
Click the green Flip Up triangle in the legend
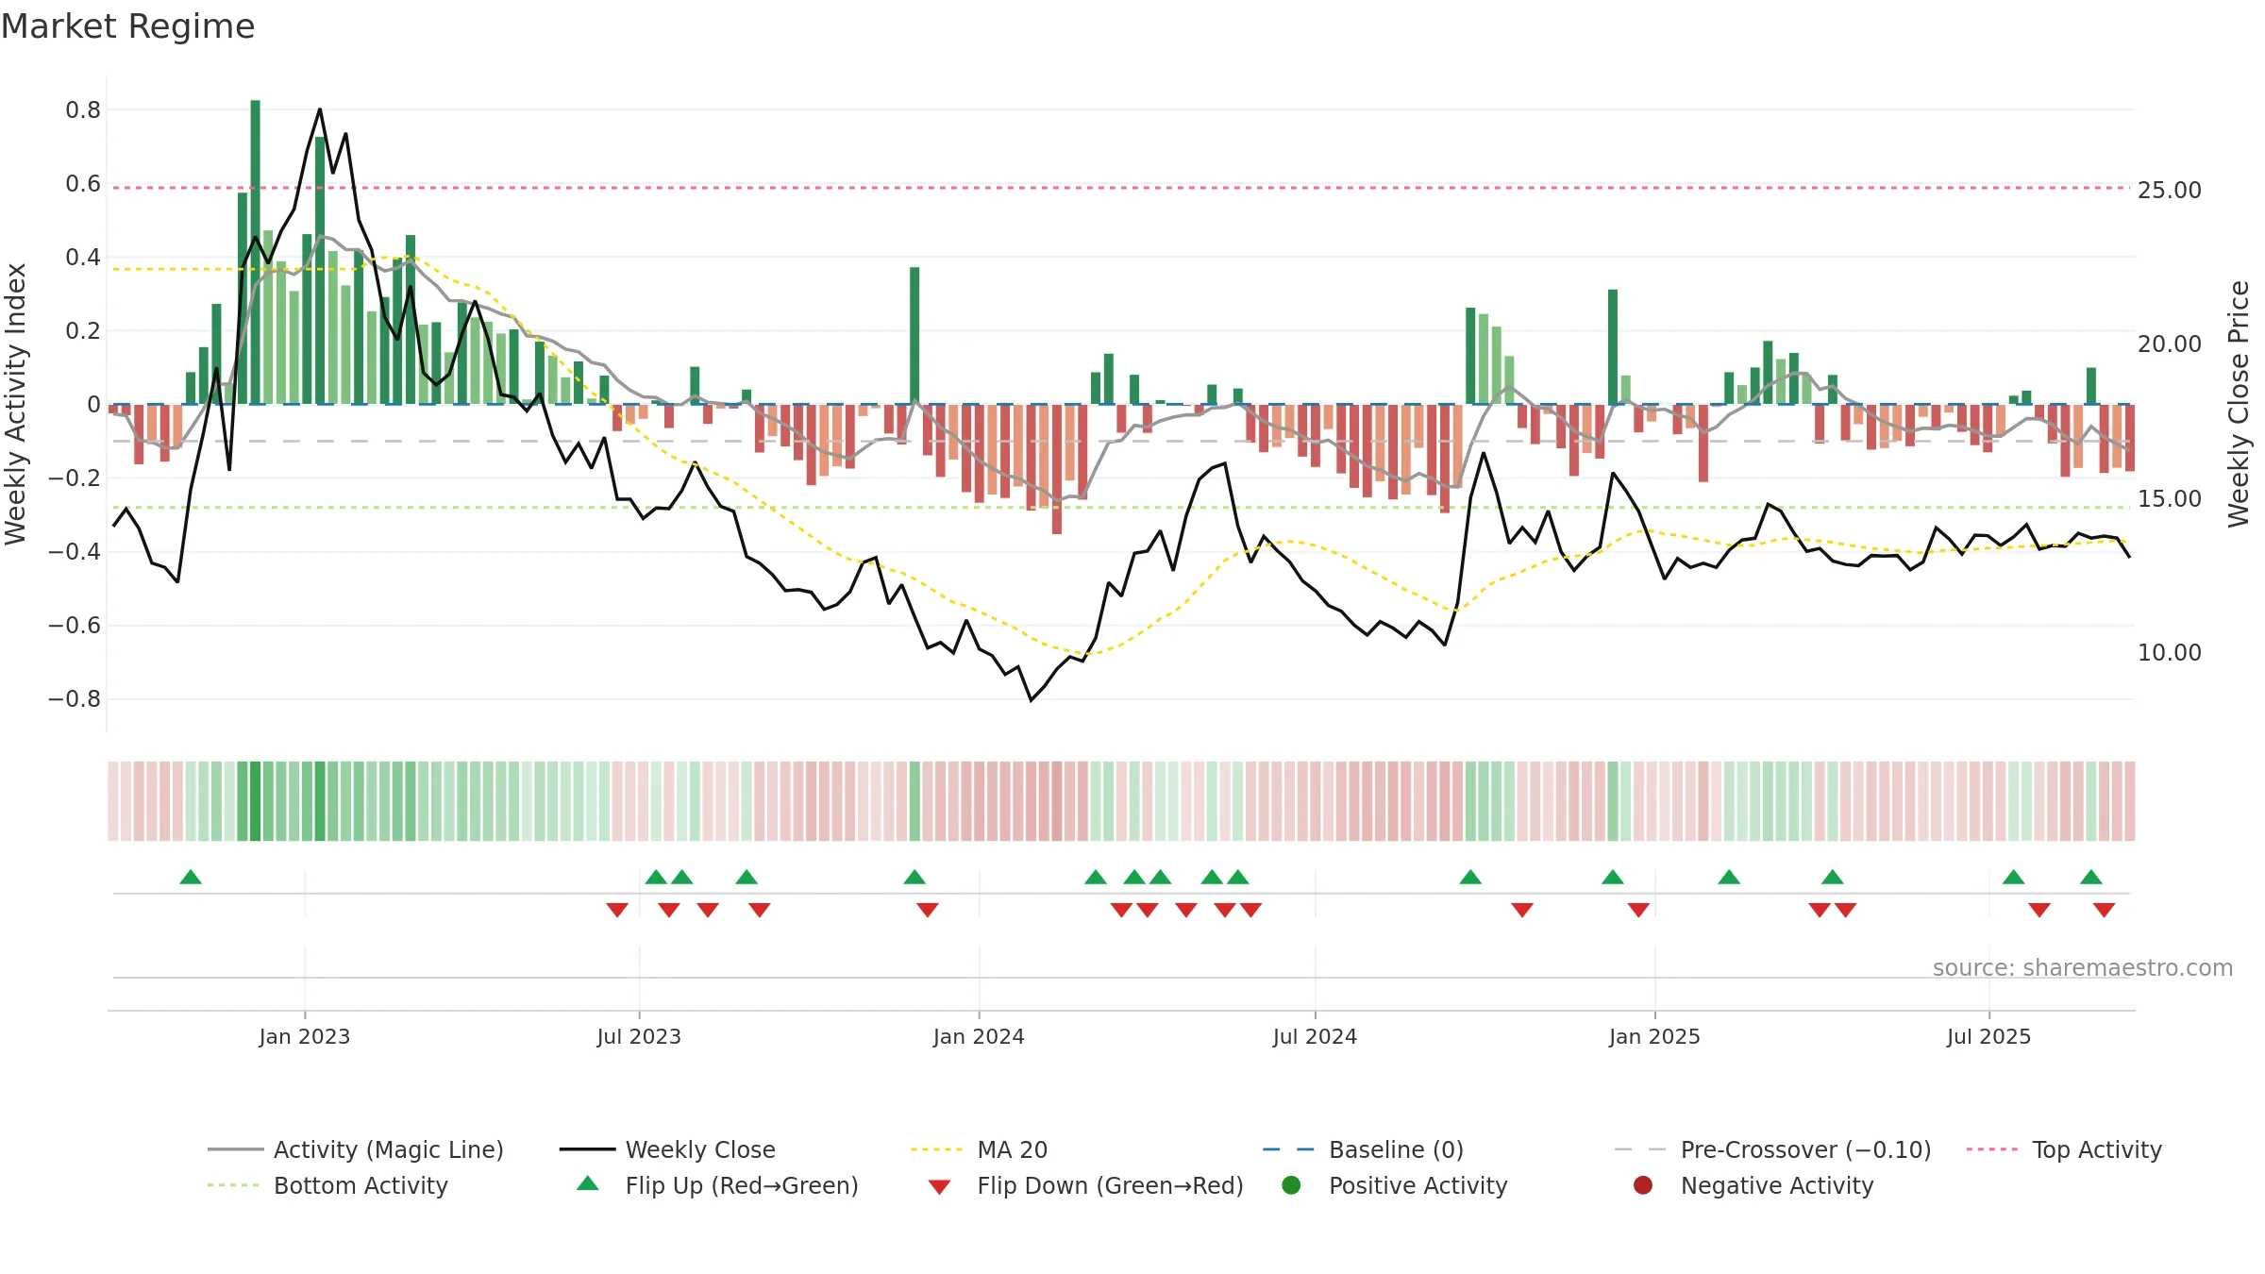tap(588, 1183)
